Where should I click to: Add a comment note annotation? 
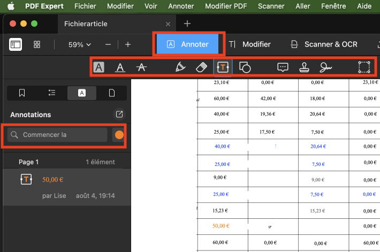click(x=283, y=67)
